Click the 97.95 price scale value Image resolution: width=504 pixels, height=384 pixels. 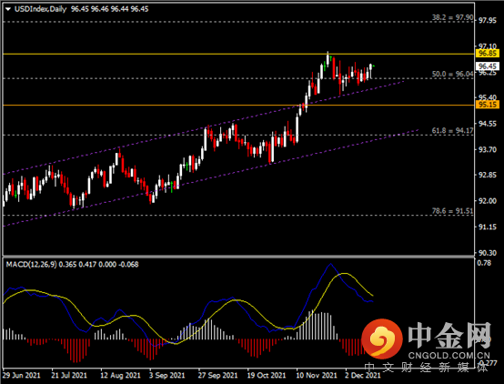[488, 21]
